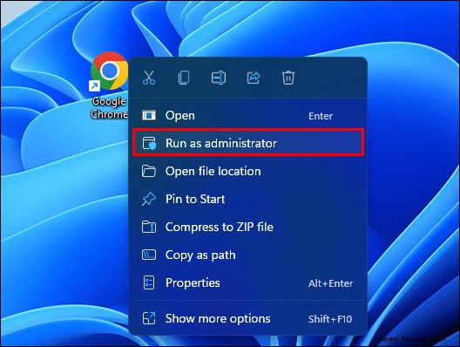Viewport: 460px width, 347px height.
Task: Click the Delete trash can icon
Action: pyautogui.click(x=288, y=78)
